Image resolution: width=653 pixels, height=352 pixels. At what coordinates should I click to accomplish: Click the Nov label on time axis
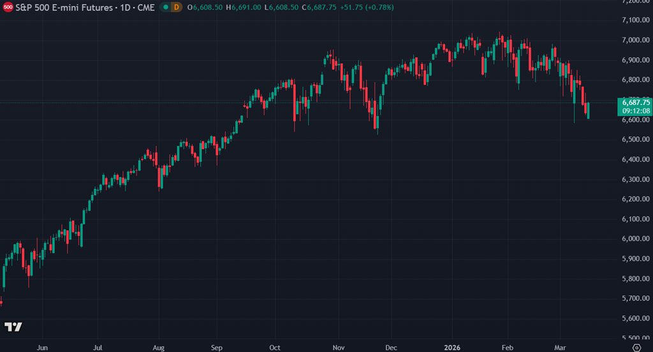[x=339, y=348]
